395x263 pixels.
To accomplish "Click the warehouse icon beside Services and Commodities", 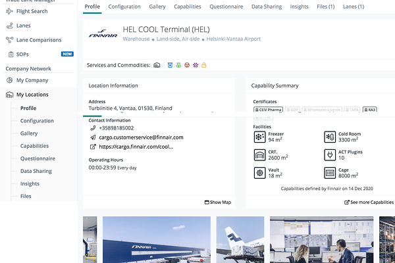I will pyautogui.click(x=157, y=65).
